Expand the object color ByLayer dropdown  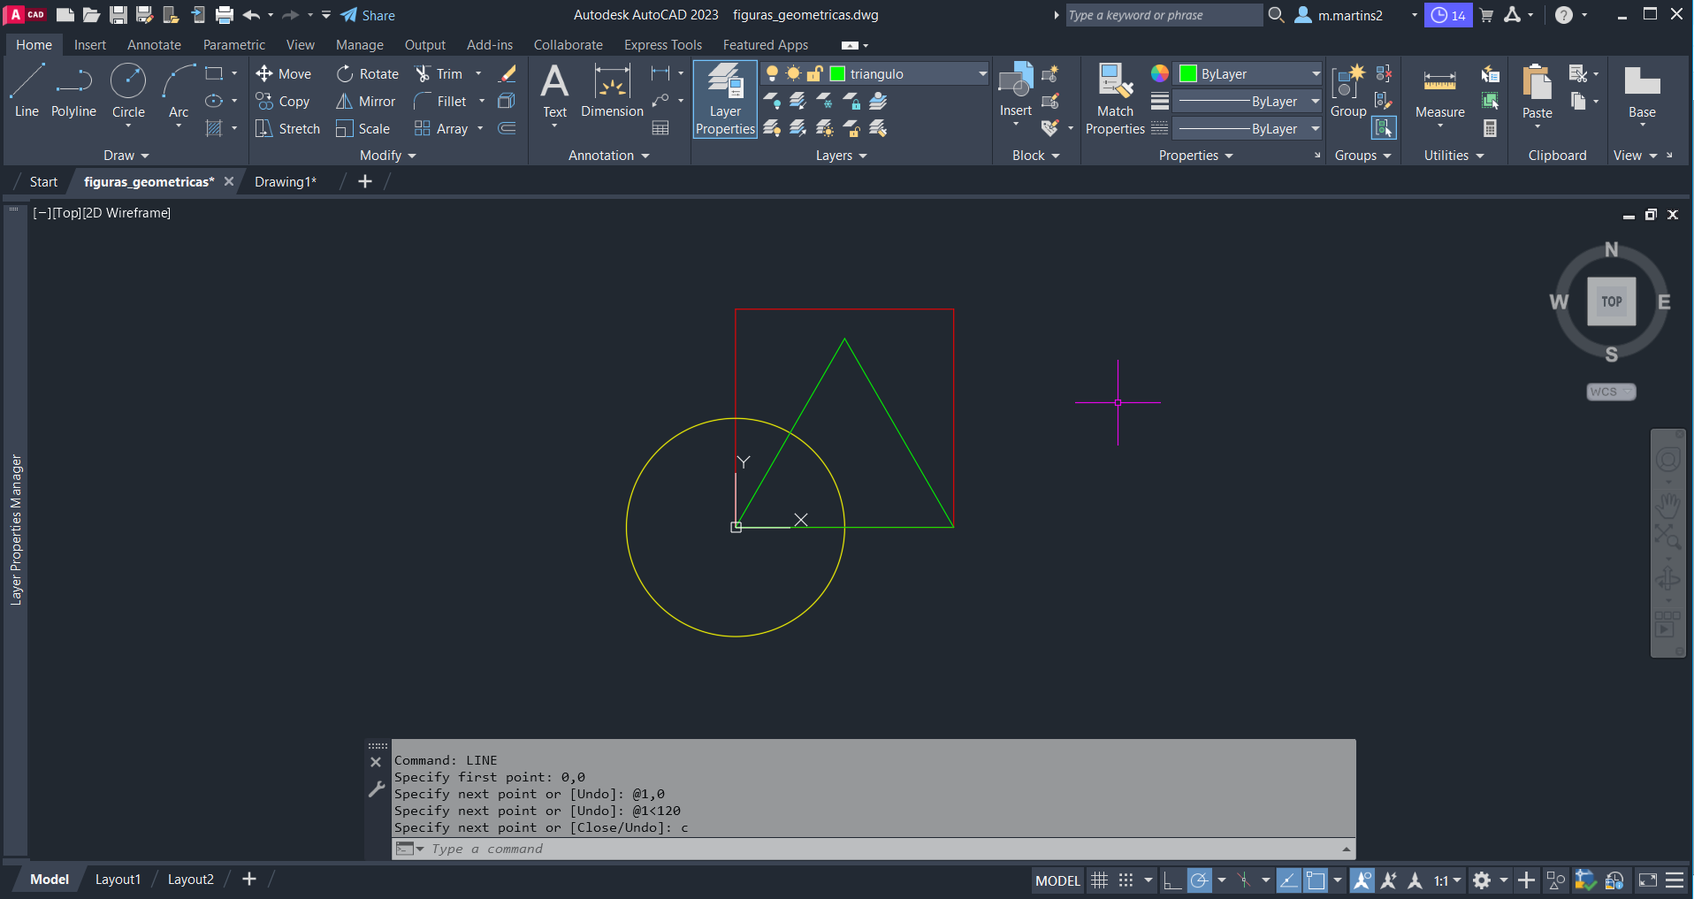pyautogui.click(x=1316, y=74)
